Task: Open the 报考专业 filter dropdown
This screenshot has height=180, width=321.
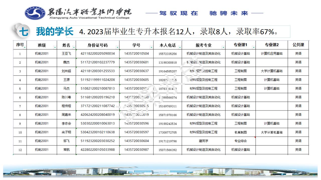Action: (x=223, y=47)
